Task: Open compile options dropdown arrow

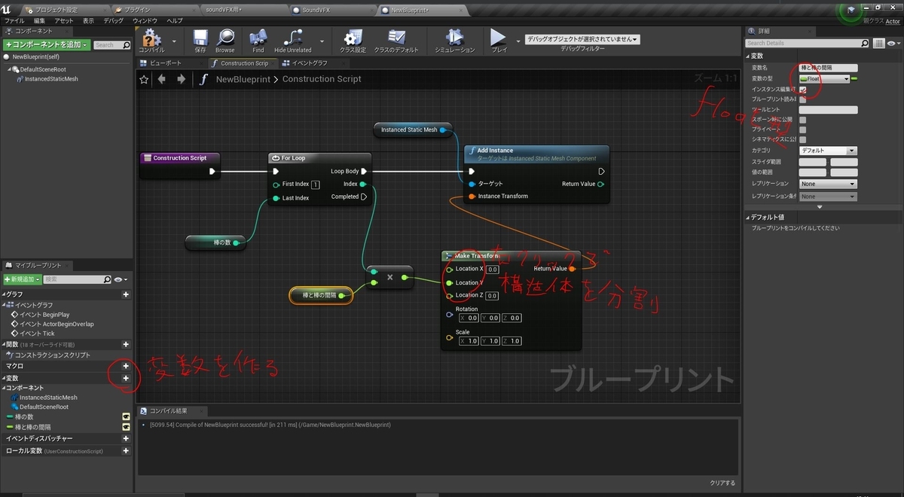Action: pos(174,41)
